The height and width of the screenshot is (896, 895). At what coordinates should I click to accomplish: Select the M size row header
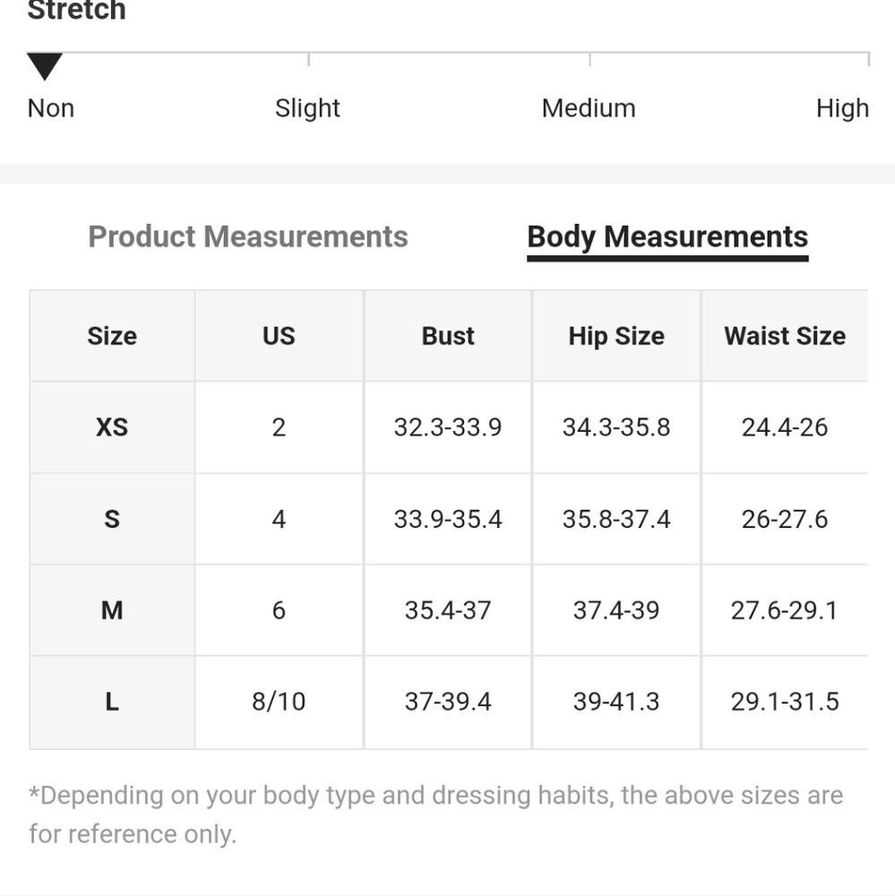tap(112, 610)
